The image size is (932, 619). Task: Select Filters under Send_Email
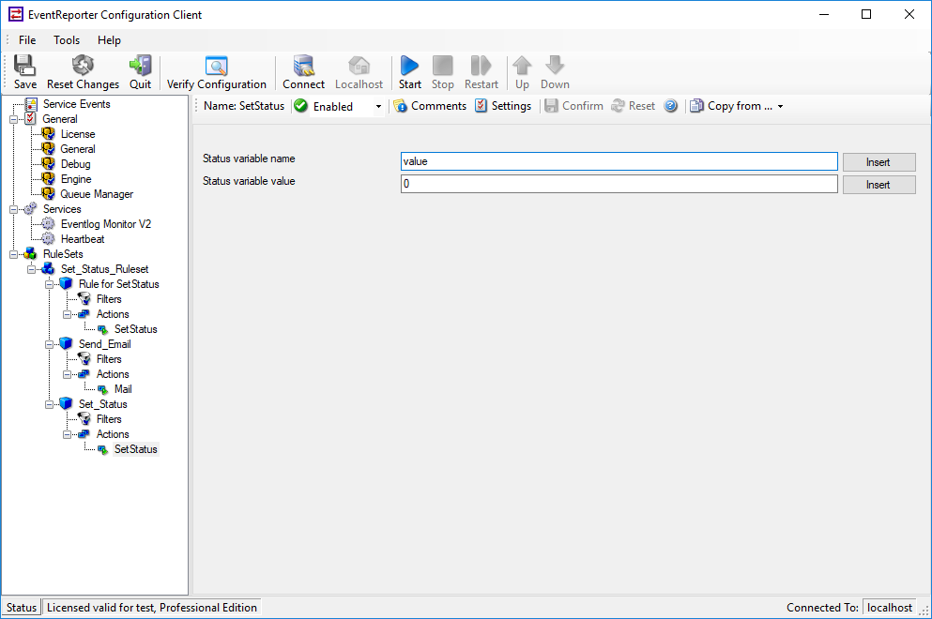pos(109,359)
